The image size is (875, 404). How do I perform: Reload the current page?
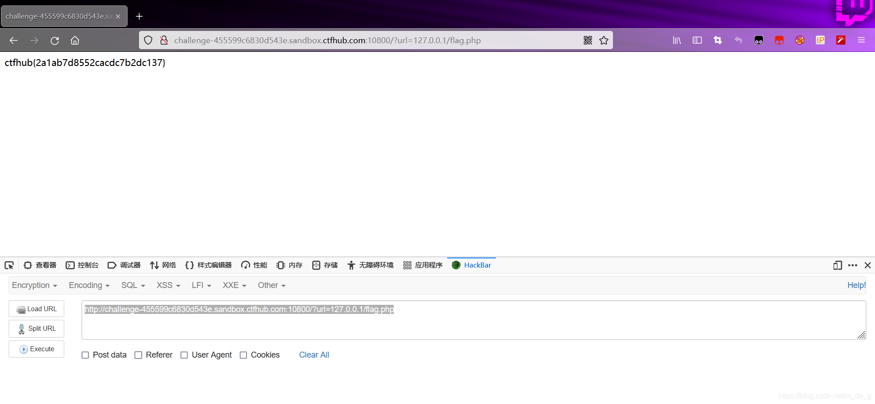point(55,40)
